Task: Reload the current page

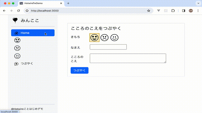Action: (18, 11)
